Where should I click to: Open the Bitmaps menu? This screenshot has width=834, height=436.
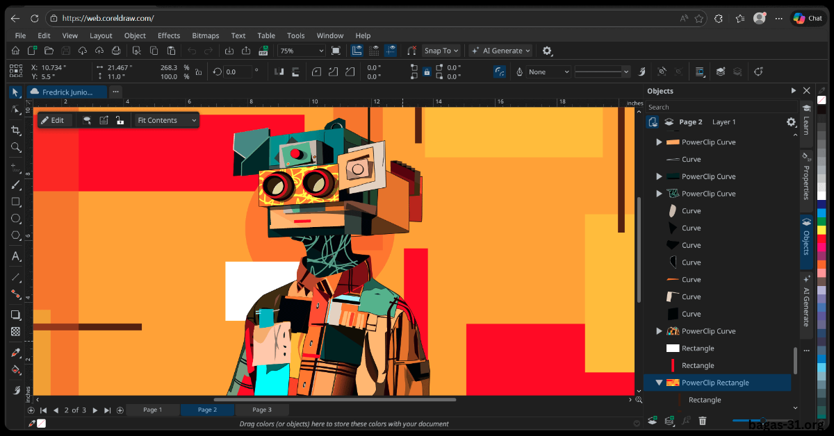[205, 35]
